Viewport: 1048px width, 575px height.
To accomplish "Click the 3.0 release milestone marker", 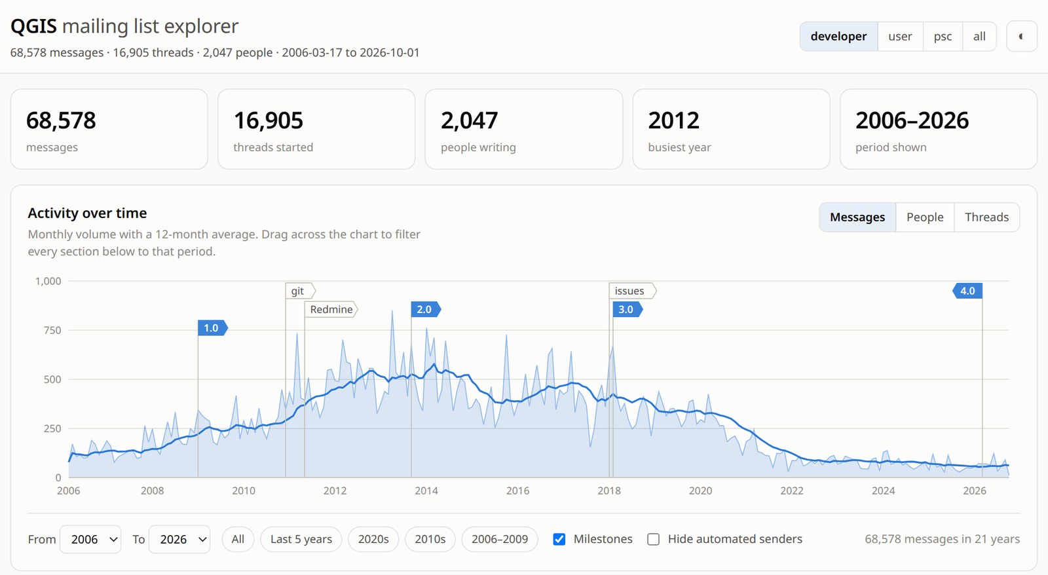I will (627, 309).
